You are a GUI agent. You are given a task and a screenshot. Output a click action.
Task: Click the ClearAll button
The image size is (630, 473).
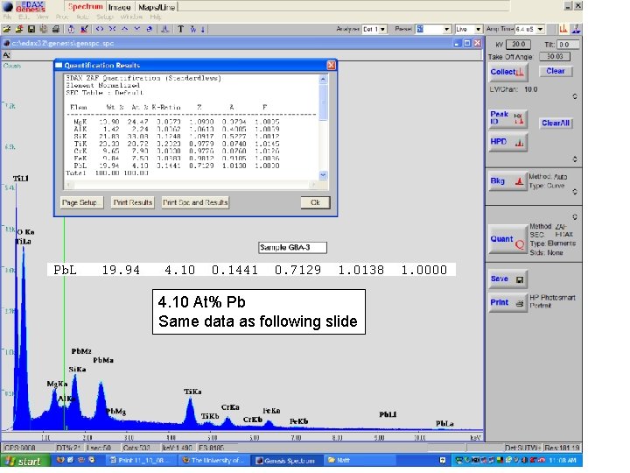556,124
